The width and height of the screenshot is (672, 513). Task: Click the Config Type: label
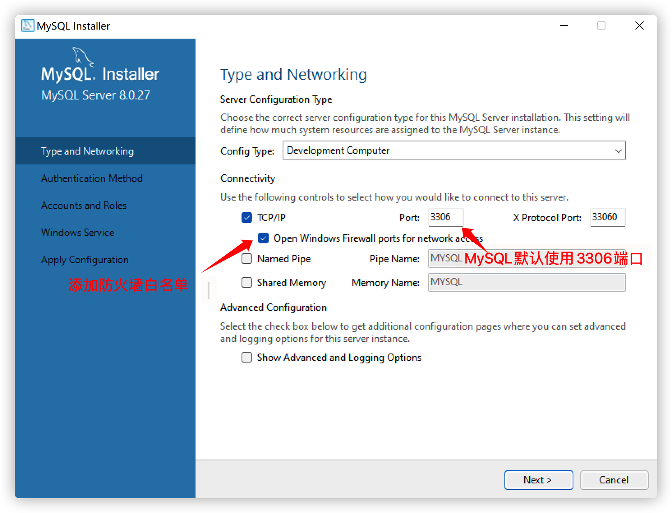click(x=247, y=151)
